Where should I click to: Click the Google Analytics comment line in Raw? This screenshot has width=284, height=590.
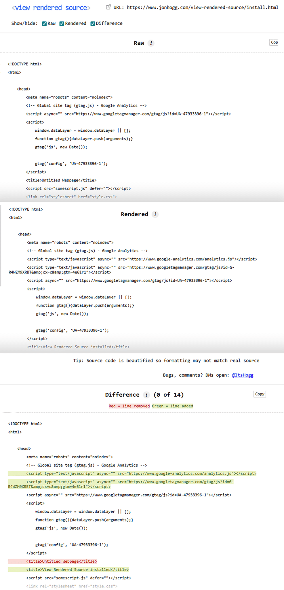tap(86, 106)
